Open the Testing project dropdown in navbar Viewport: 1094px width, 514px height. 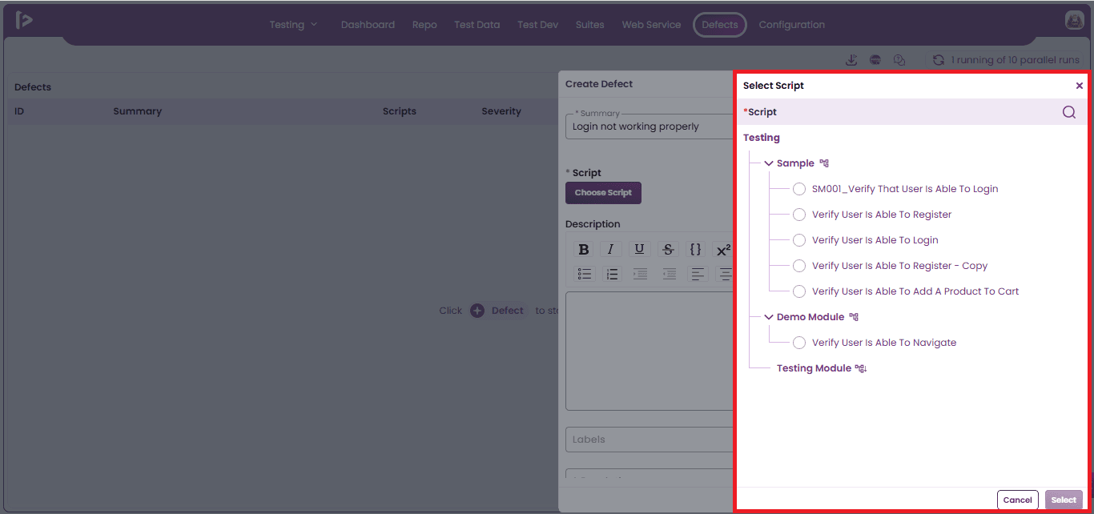[293, 25]
